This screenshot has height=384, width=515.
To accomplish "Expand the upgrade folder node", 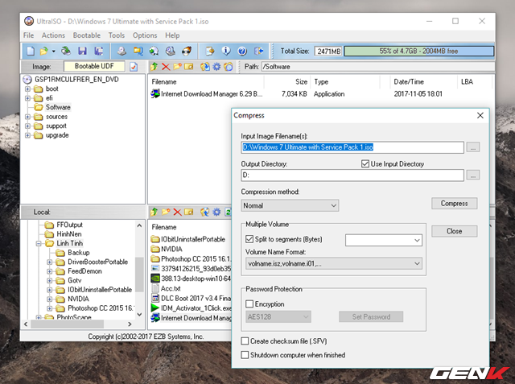I will 28,135.
